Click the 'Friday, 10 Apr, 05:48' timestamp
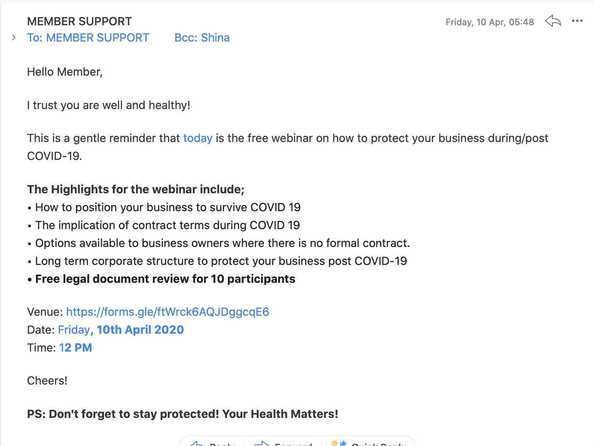Viewport: 594px width, 446px height. click(490, 22)
